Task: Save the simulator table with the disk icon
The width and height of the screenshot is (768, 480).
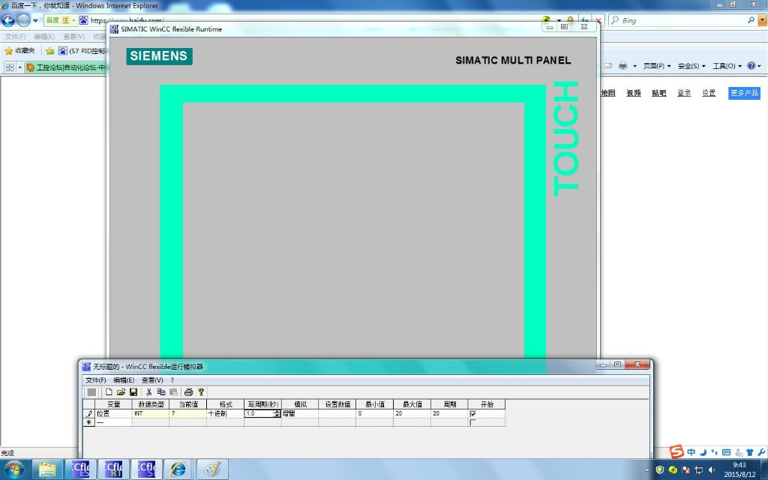Action: (133, 391)
